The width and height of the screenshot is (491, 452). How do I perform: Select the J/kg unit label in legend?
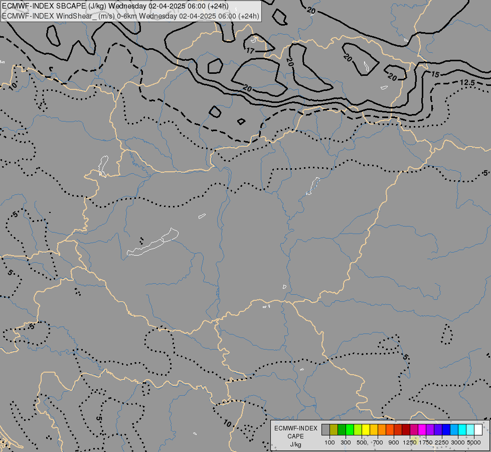pyautogui.click(x=295, y=444)
